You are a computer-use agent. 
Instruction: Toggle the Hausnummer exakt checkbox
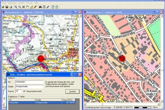tap(24, 91)
